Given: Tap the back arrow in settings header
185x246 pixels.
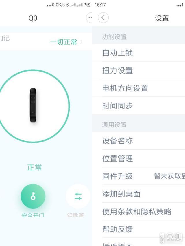Looking at the screenshot, I should [x=103, y=18].
